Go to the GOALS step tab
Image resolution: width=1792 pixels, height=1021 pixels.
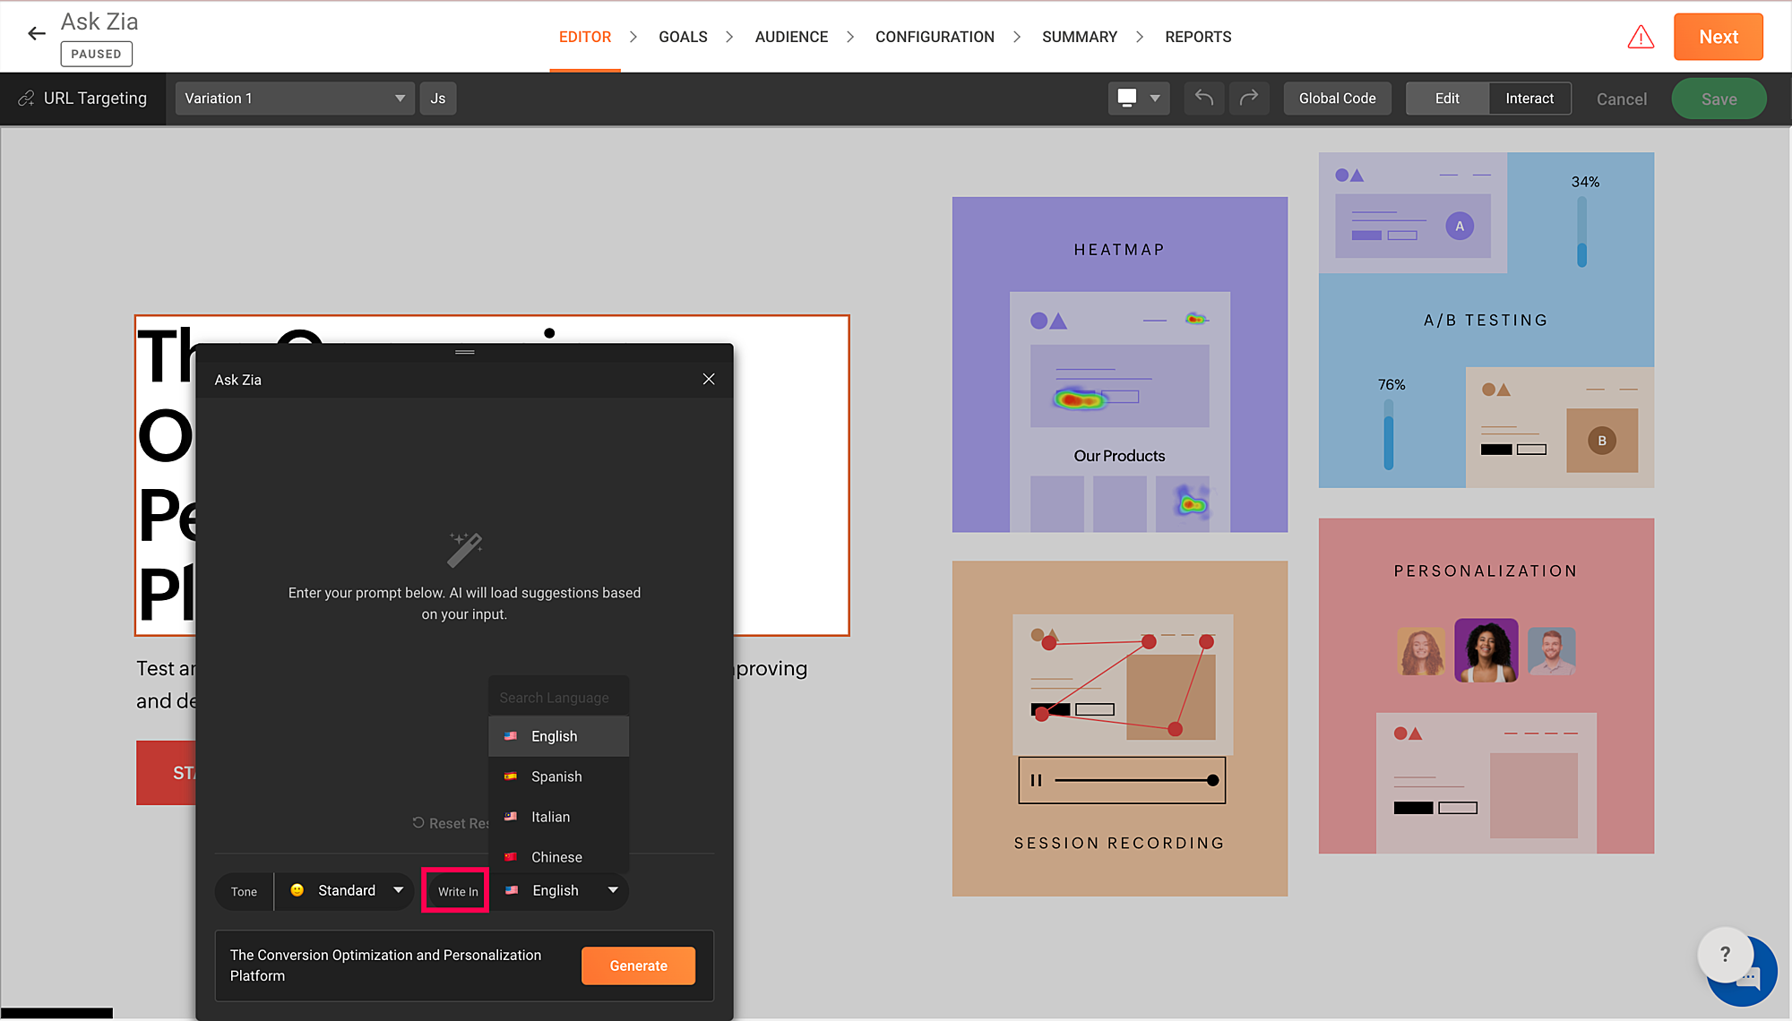click(x=683, y=37)
